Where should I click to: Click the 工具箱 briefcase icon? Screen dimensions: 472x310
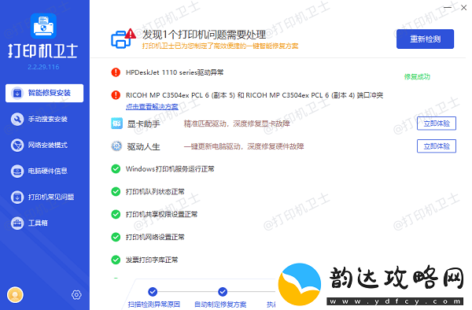coord(17,223)
